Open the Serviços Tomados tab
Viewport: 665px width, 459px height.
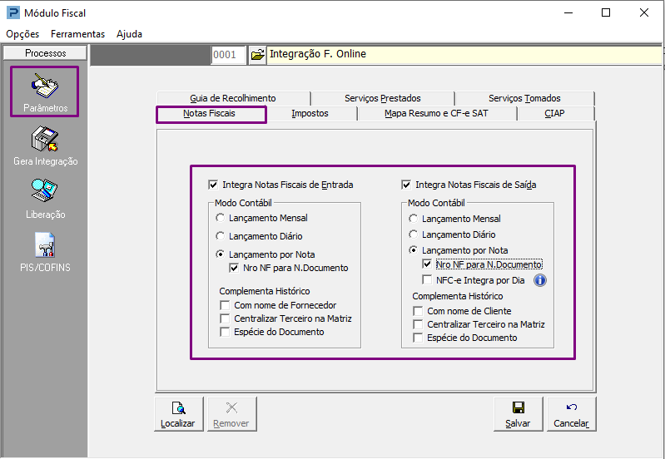(x=524, y=98)
